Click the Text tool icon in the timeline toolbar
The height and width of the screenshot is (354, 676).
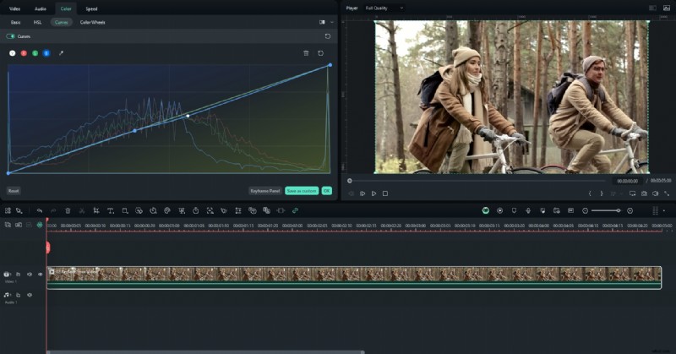coord(111,210)
